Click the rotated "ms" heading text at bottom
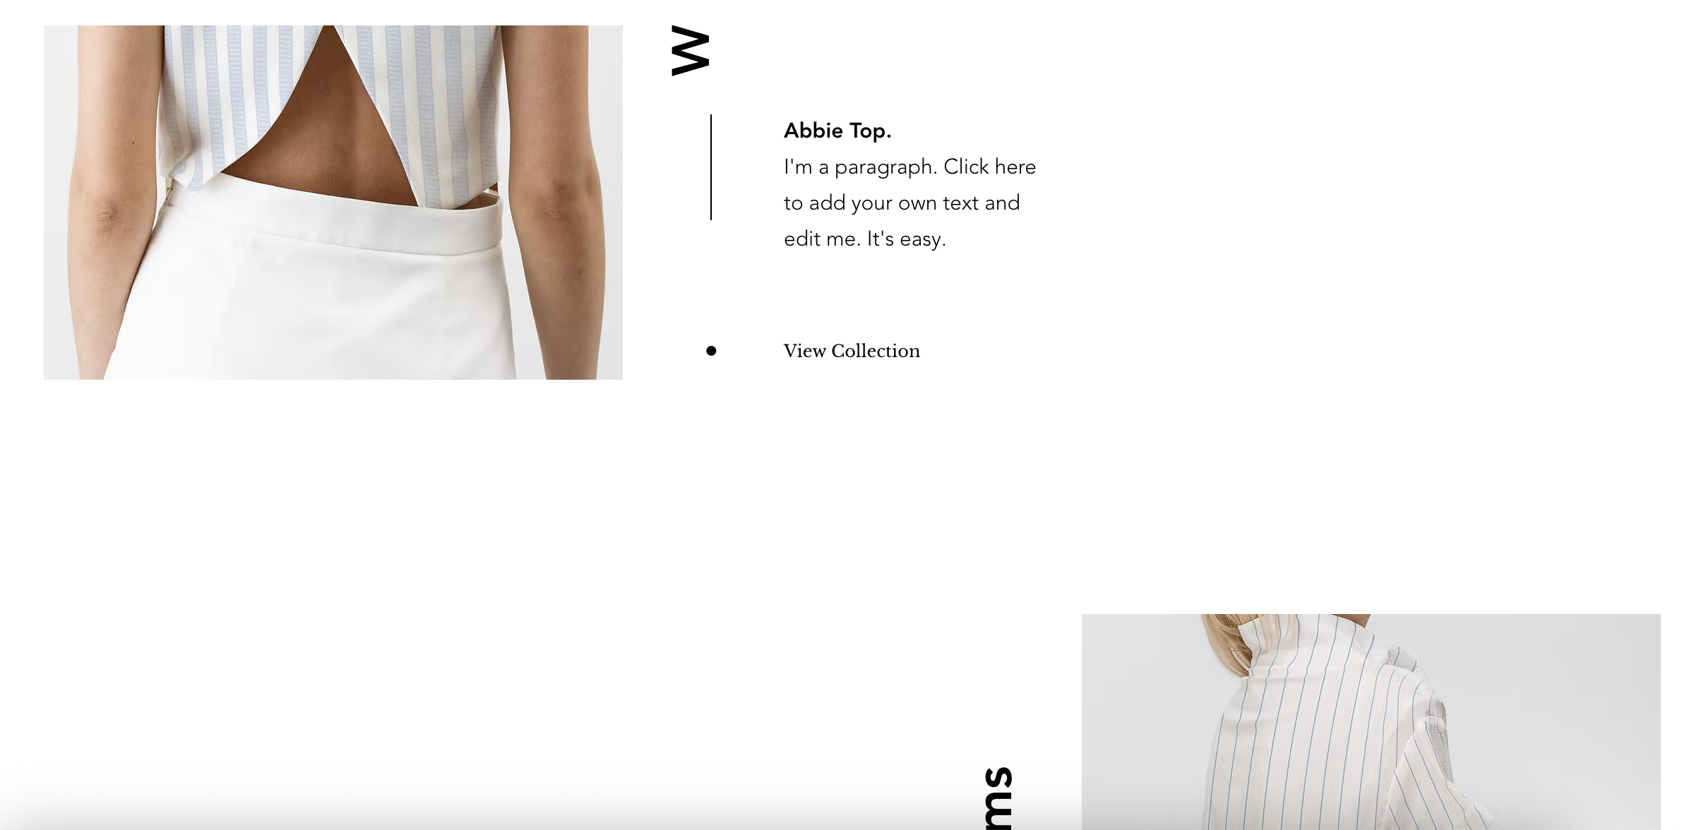The height and width of the screenshot is (830, 1682). [998, 798]
